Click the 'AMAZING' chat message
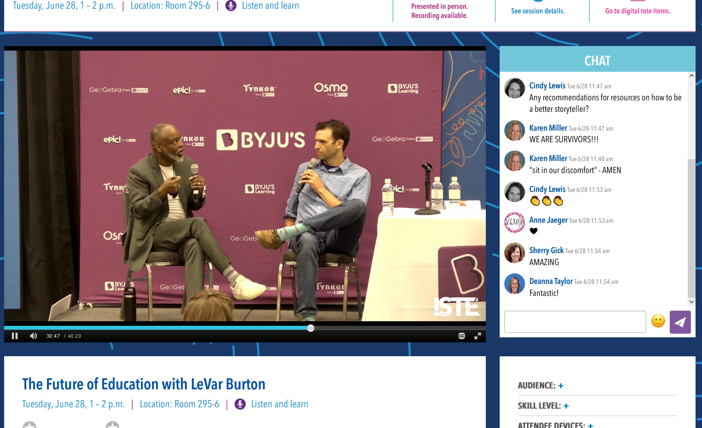This screenshot has width=702, height=428. click(544, 262)
